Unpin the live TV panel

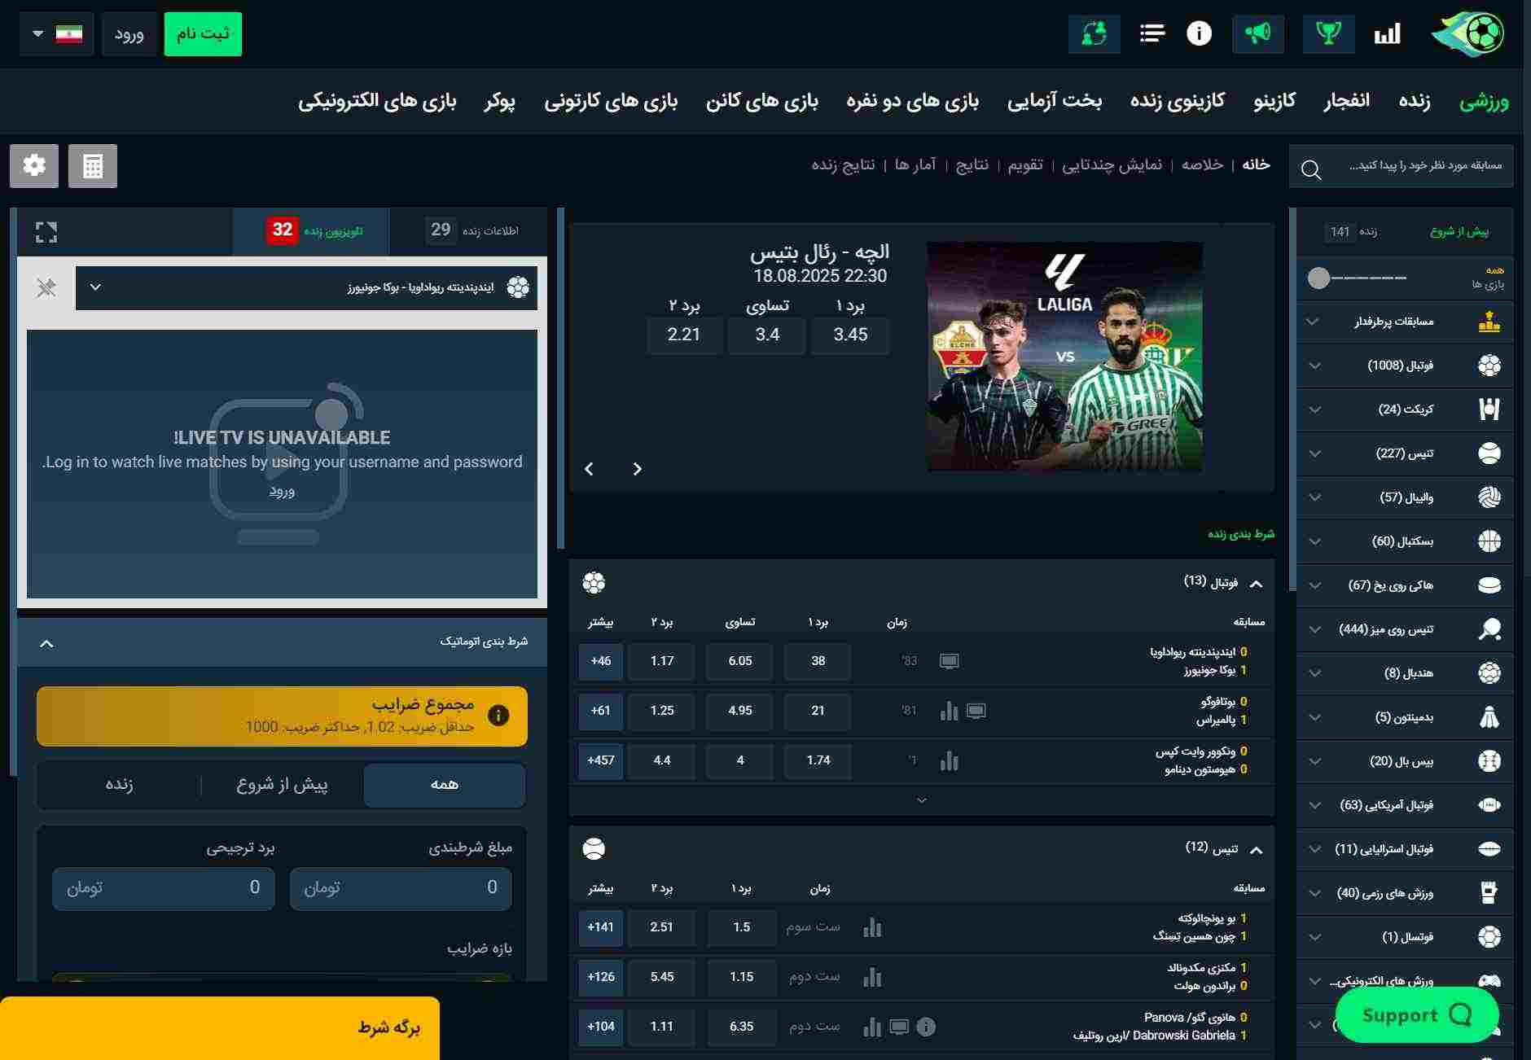pos(46,287)
